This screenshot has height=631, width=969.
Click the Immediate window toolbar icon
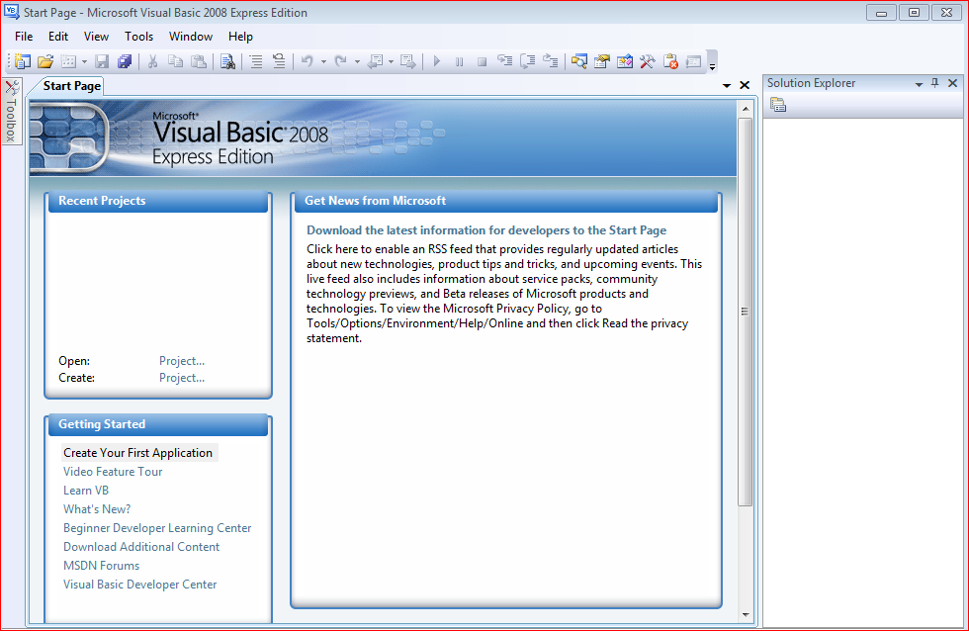click(x=693, y=61)
